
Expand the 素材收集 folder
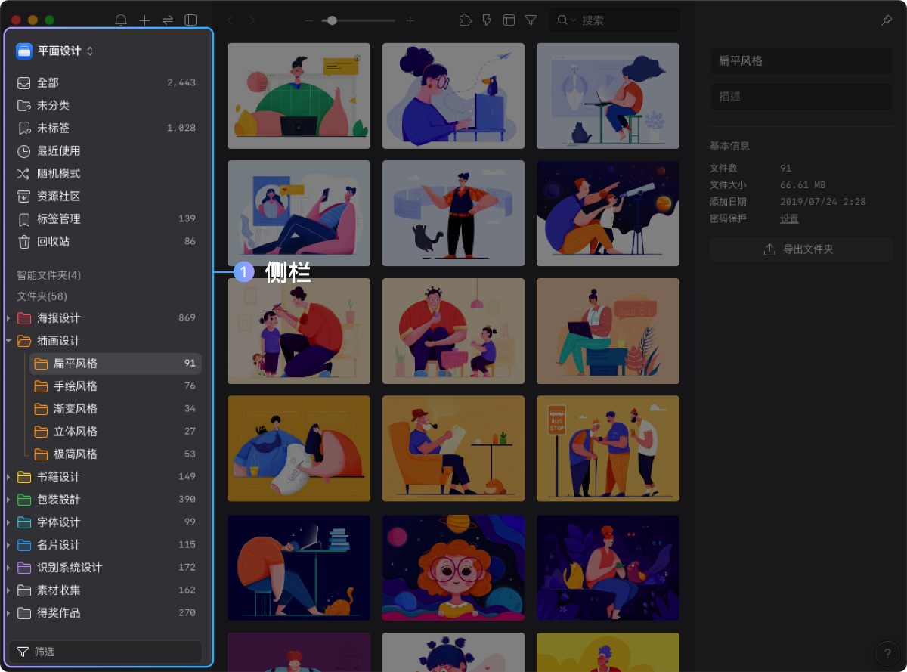coord(8,590)
